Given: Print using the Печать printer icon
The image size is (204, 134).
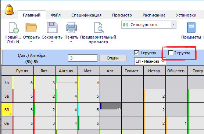Looking at the screenshot, I should (x=71, y=28).
